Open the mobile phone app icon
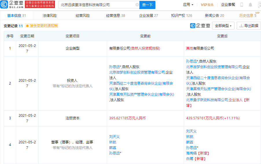 (x=242, y=5)
